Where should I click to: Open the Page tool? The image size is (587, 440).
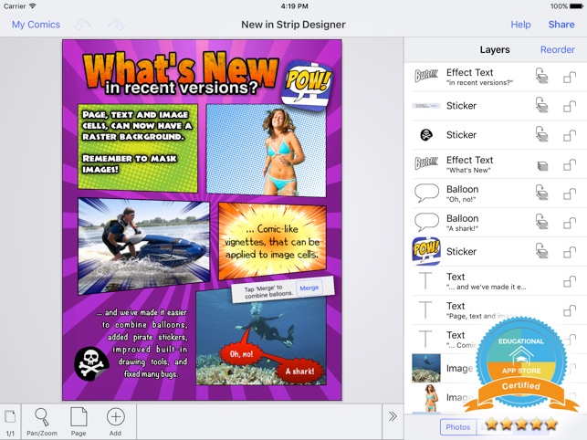pyautogui.click(x=79, y=422)
